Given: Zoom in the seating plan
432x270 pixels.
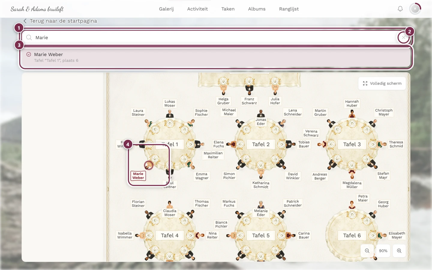Looking at the screenshot, I should [399, 251].
